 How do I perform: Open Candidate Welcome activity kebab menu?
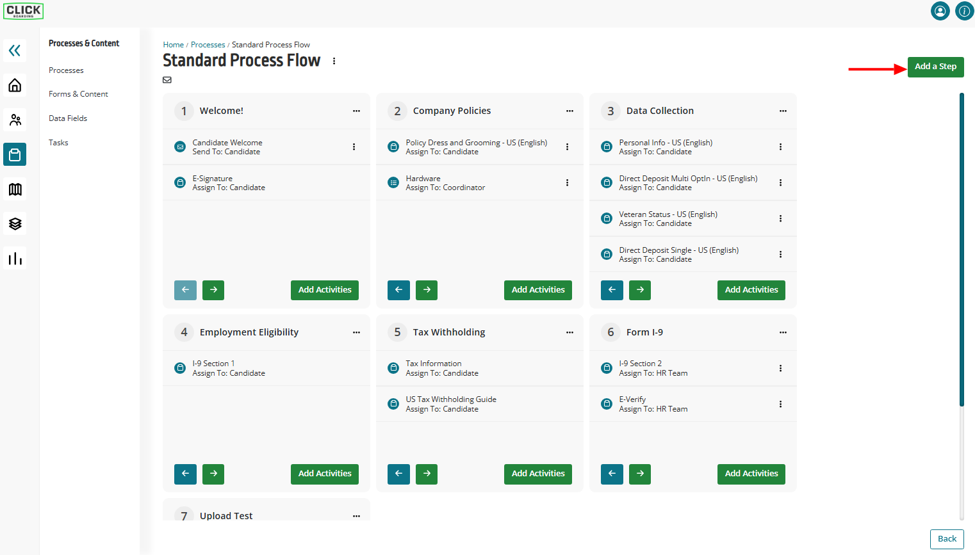click(354, 147)
